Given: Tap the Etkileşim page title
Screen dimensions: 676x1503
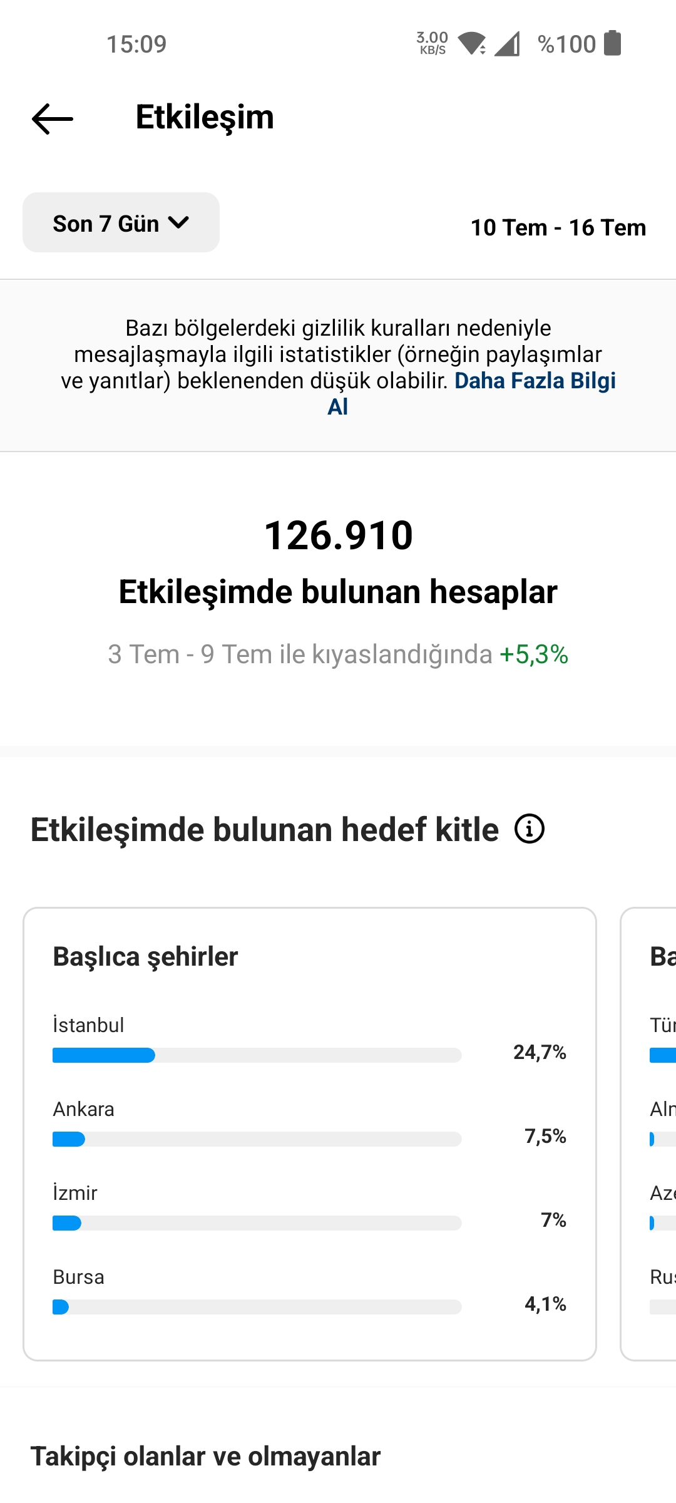Looking at the screenshot, I should [205, 118].
